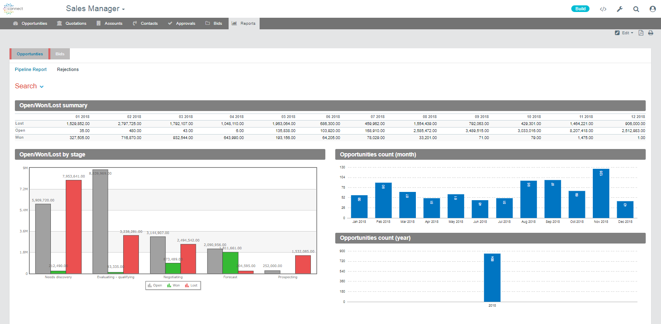Open the Sales Manager app dropdown
Viewport: 661px width, 324px height.
click(95, 9)
